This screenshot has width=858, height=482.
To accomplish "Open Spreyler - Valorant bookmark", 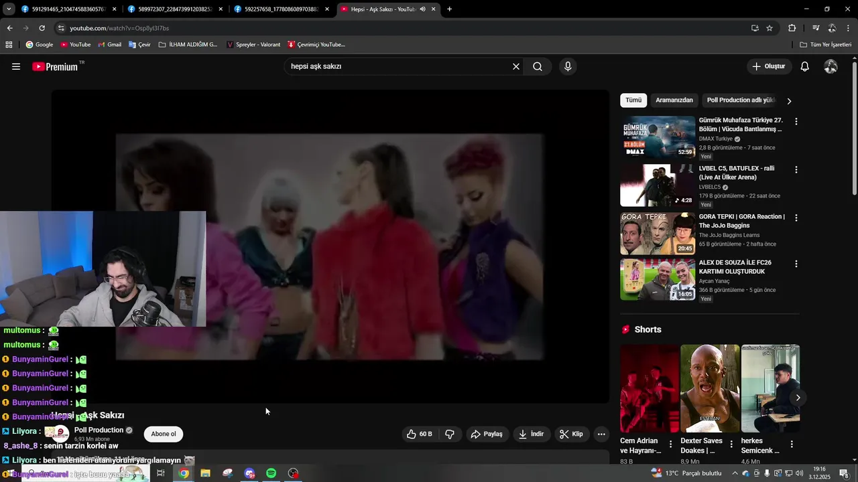I will [253, 44].
